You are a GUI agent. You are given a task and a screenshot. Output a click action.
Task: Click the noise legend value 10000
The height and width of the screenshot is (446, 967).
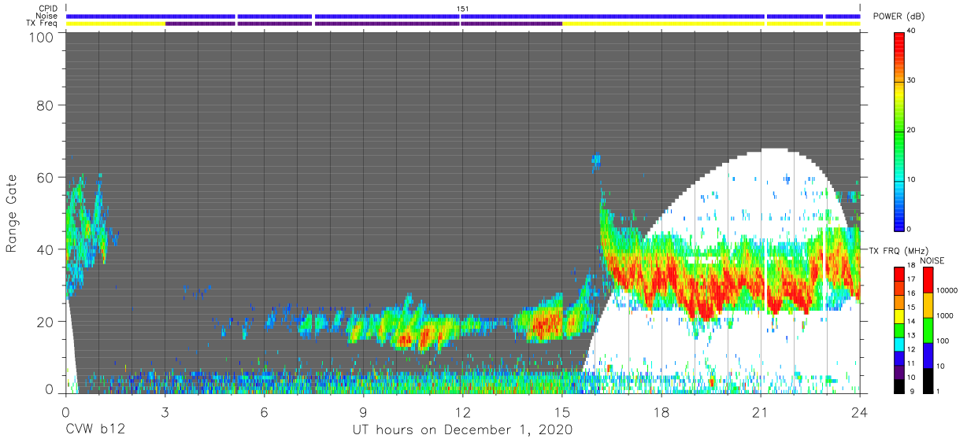pyautogui.click(x=946, y=290)
